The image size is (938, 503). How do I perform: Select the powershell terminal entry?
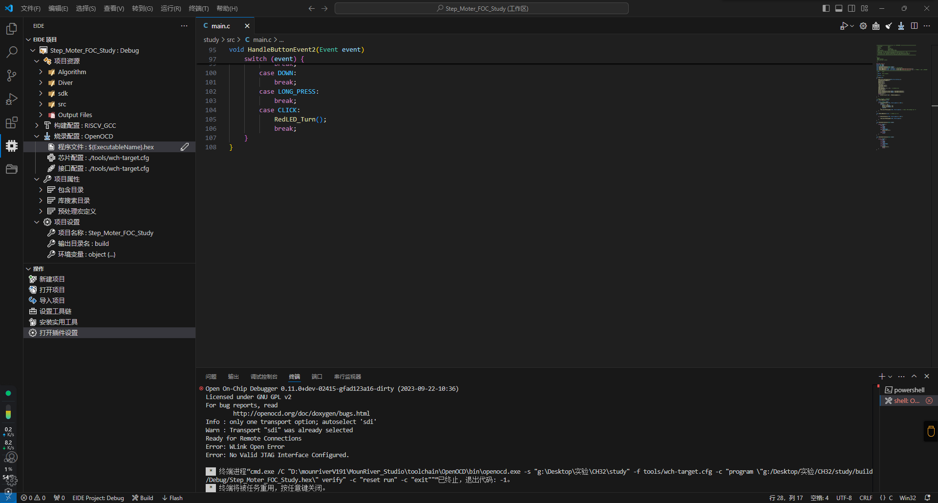[x=909, y=390]
